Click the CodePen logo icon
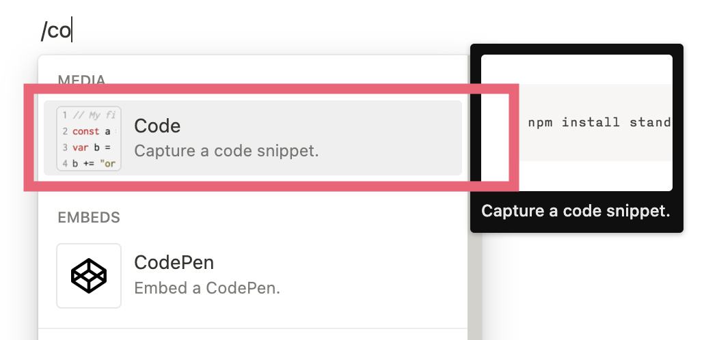This screenshot has height=340, width=704. (89, 276)
